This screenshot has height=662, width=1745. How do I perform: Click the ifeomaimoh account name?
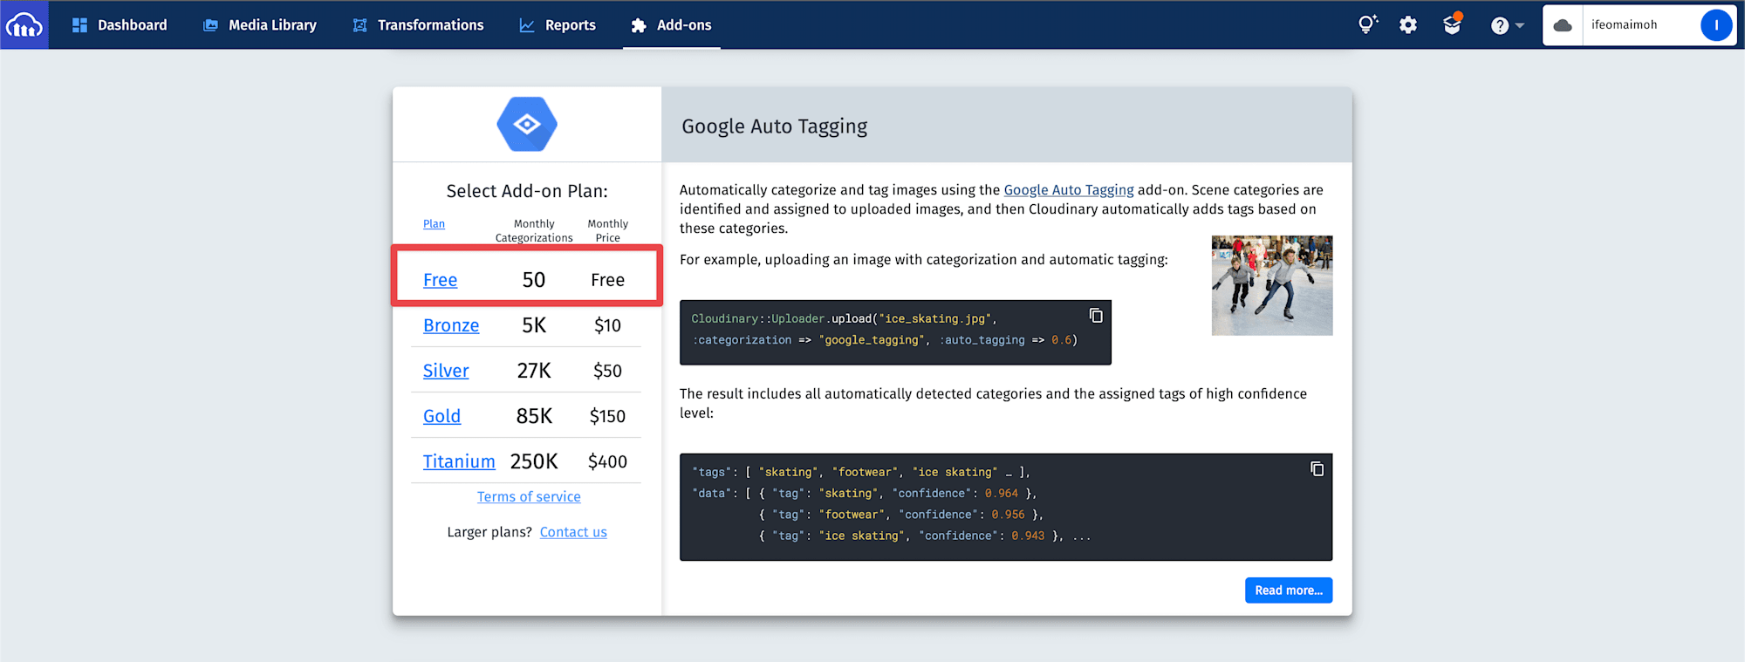1624,25
